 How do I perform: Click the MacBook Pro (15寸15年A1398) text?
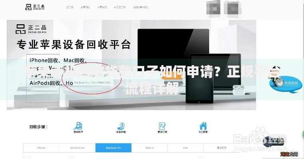(93, 83)
